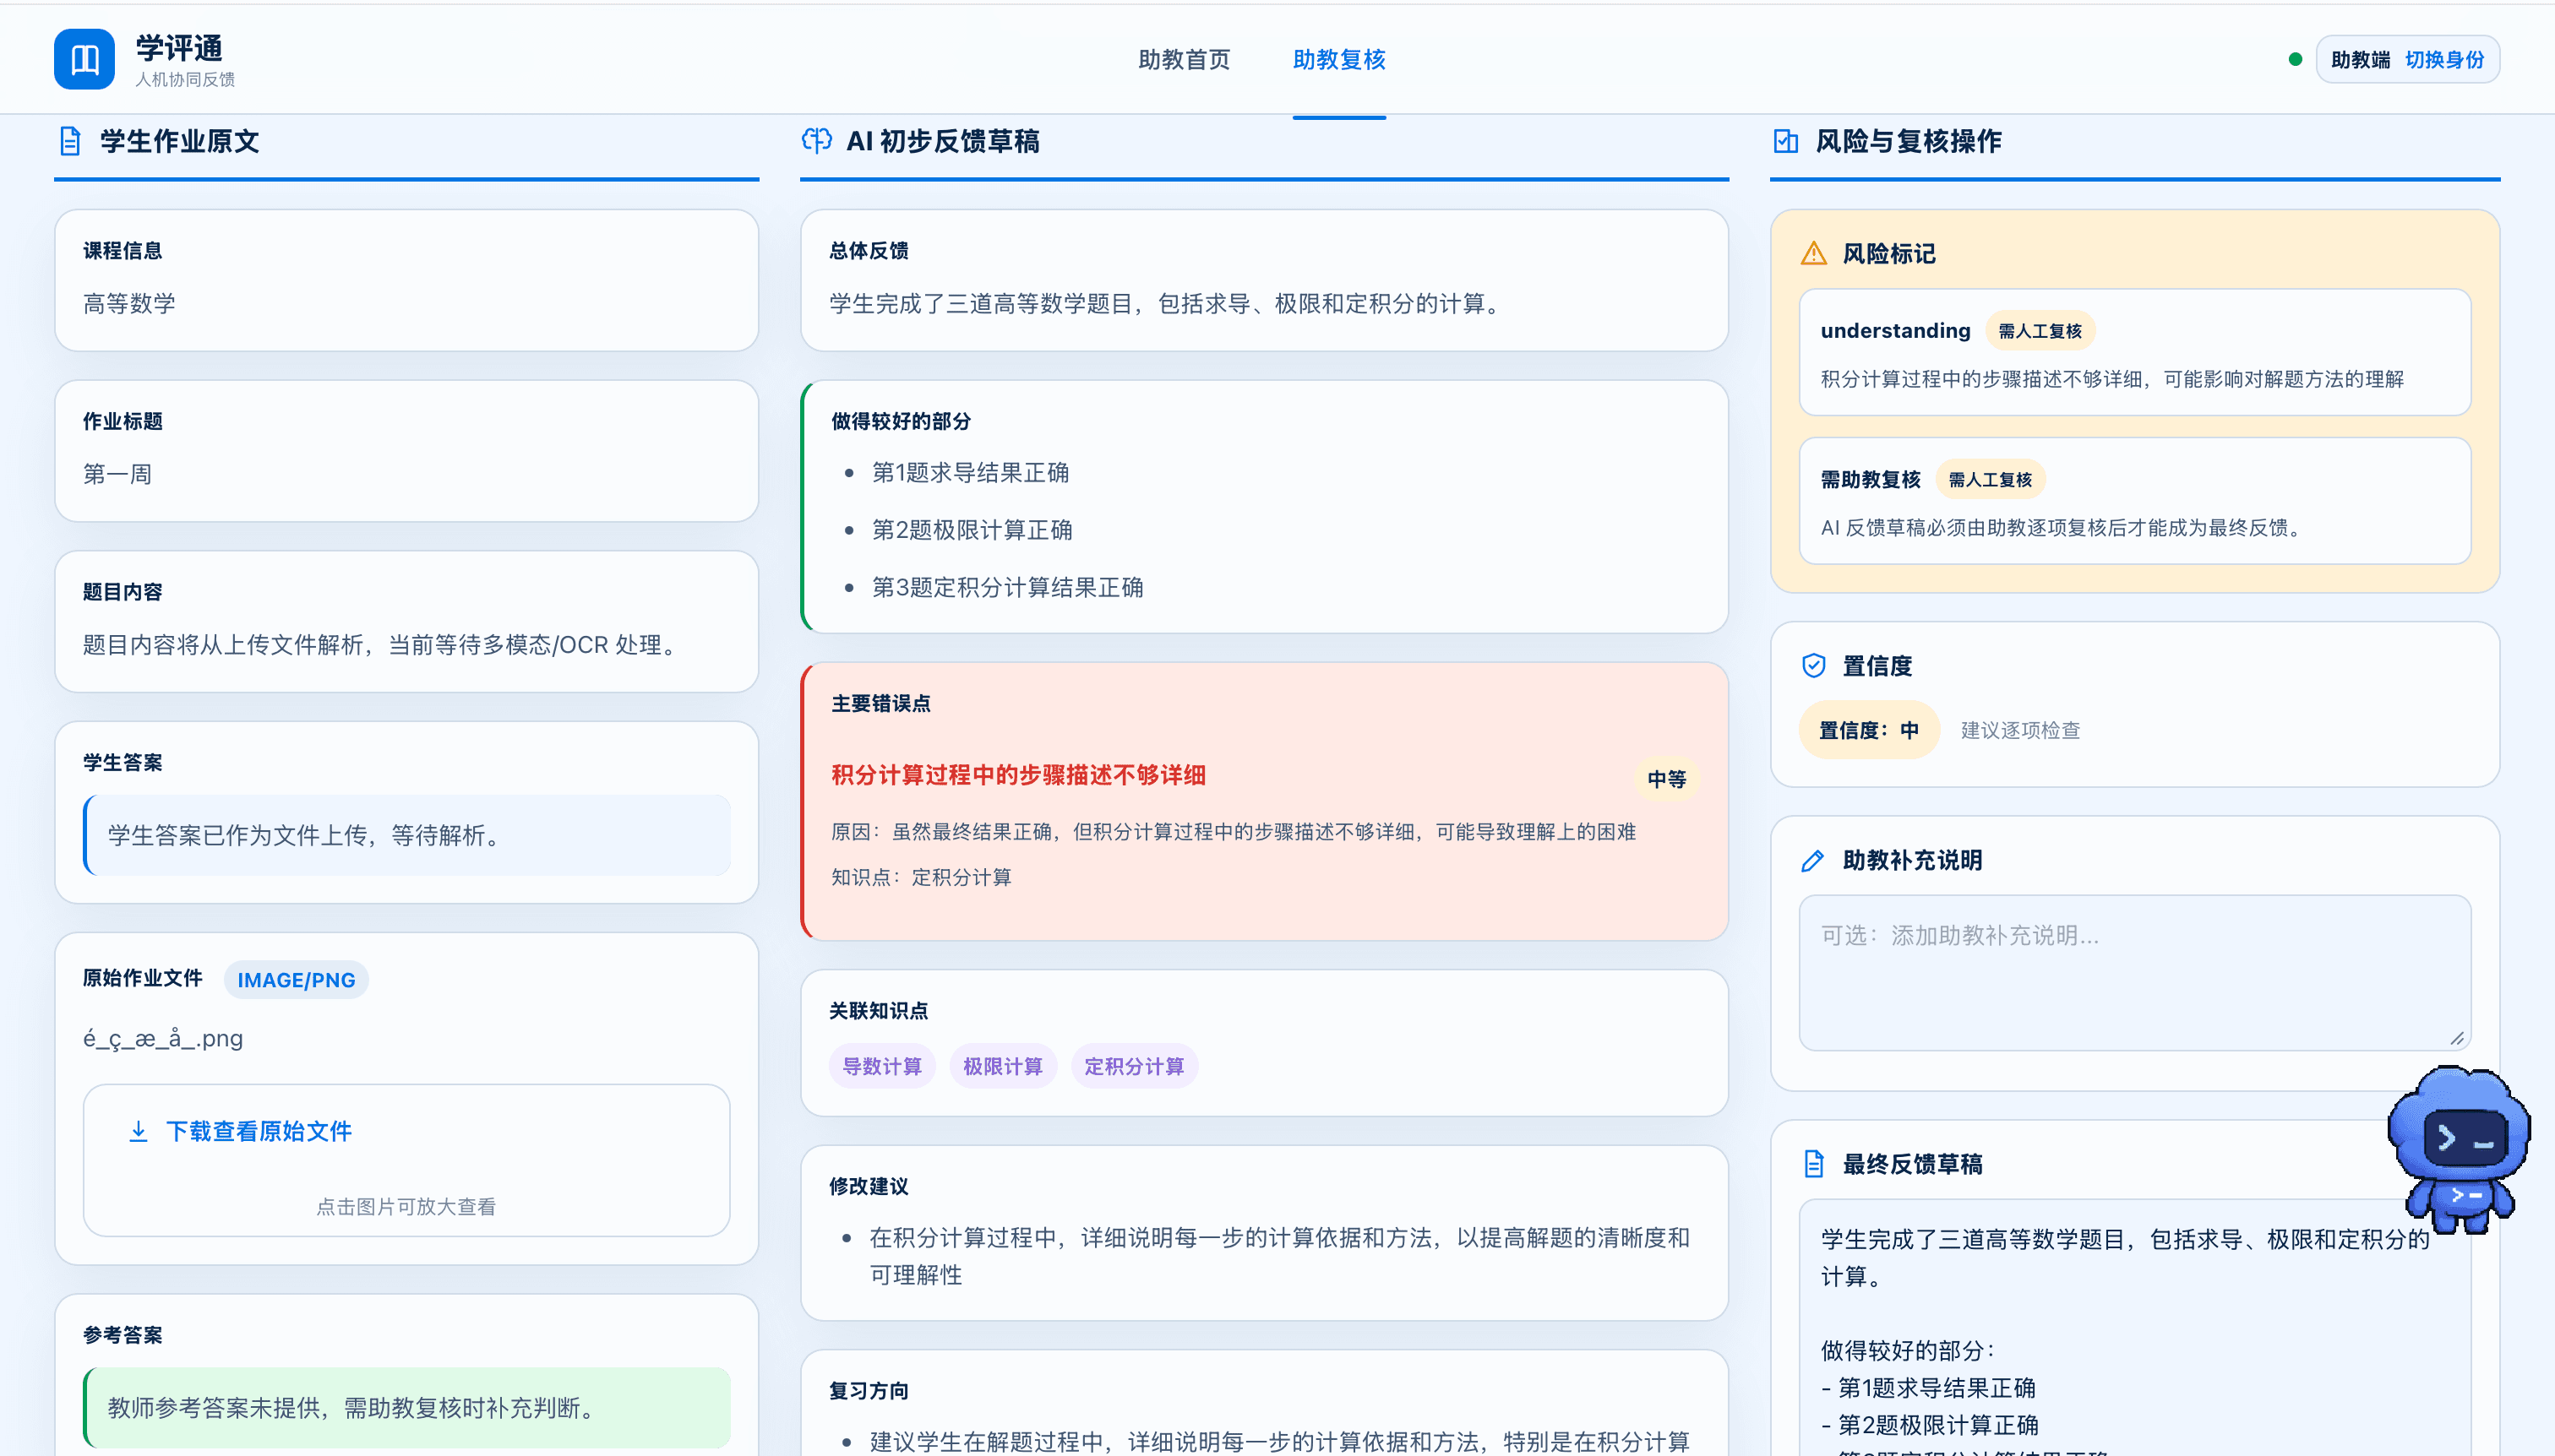The height and width of the screenshot is (1456, 2555).
Task: Click the green online status dot
Action: (2296, 60)
